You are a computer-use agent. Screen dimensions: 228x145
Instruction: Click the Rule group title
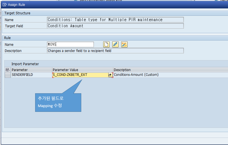pos(7,38)
